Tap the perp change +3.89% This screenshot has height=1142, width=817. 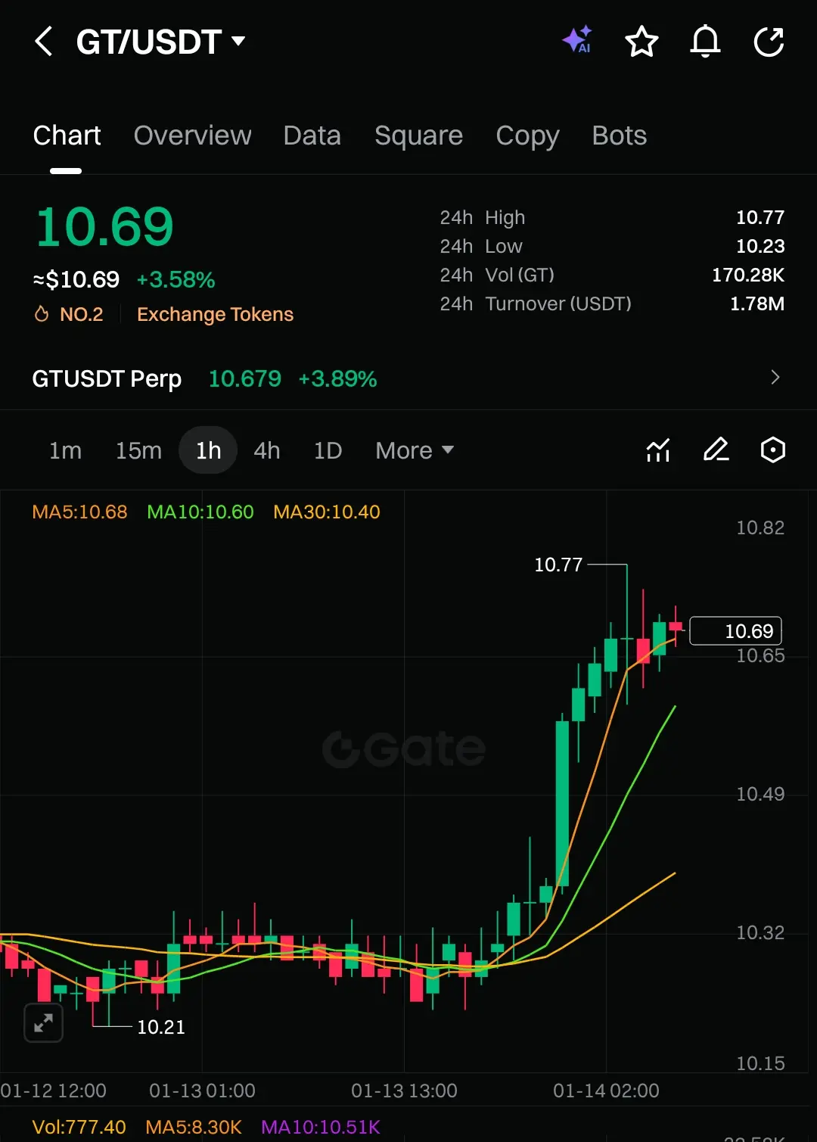337,378
